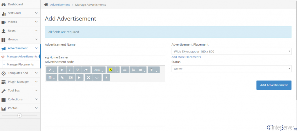
Task: Open the magic wand style tool in editor
Action: (x=52, y=70)
